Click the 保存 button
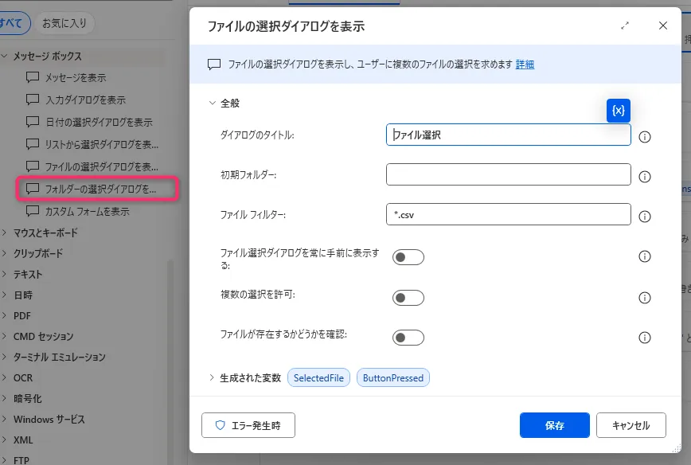 pos(554,425)
